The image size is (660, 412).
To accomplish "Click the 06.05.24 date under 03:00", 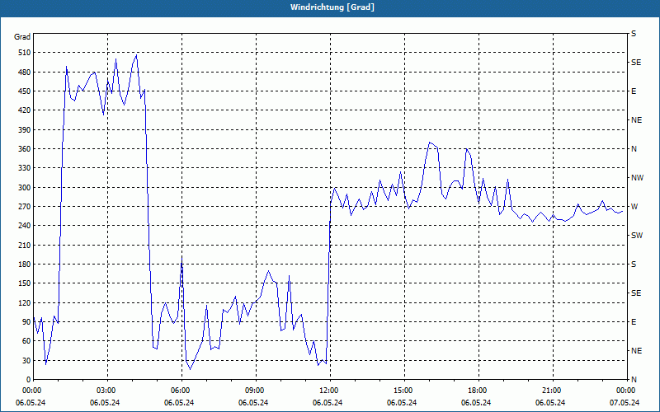I will pyautogui.click(x=105, y=403).
